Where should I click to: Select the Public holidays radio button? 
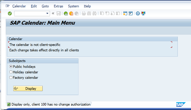[11, 67]
